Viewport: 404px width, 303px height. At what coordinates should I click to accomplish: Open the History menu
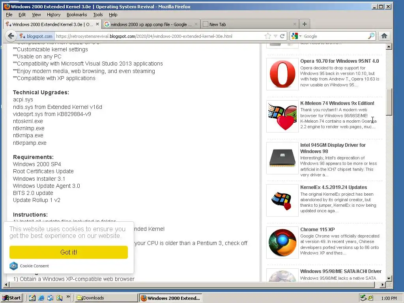point(54,15)
